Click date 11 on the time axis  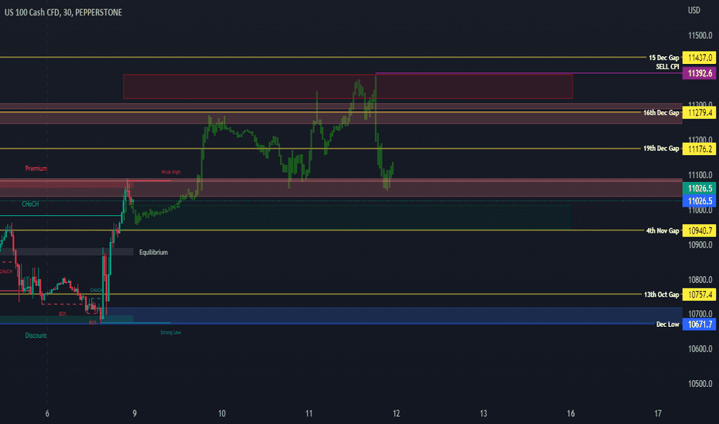[x=309, y=413]
